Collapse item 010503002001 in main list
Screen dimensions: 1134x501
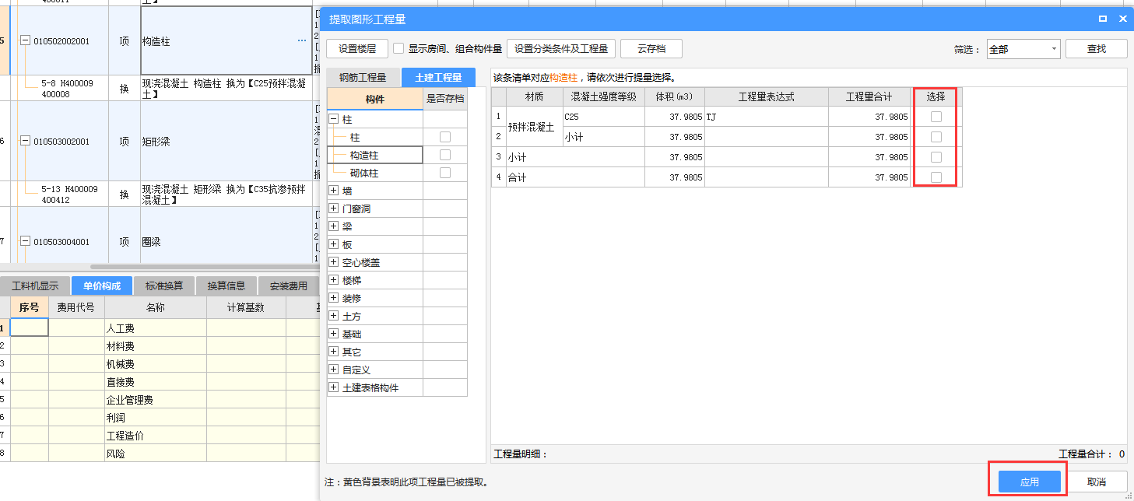[x=25, y=142]
